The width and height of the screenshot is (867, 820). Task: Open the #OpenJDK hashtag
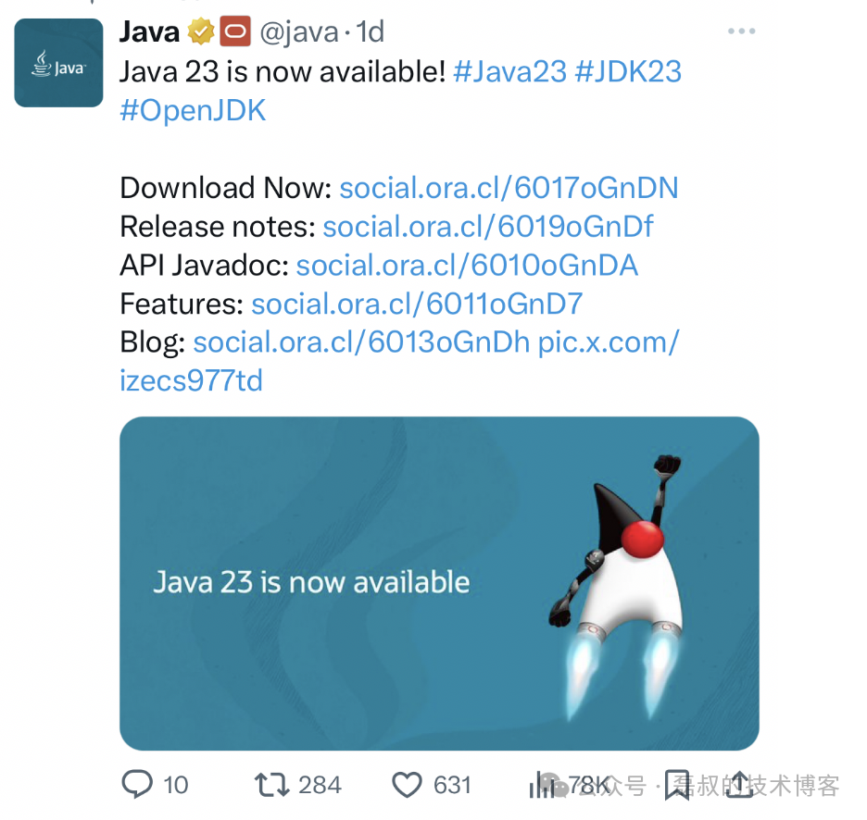click(x=193, y=110)
